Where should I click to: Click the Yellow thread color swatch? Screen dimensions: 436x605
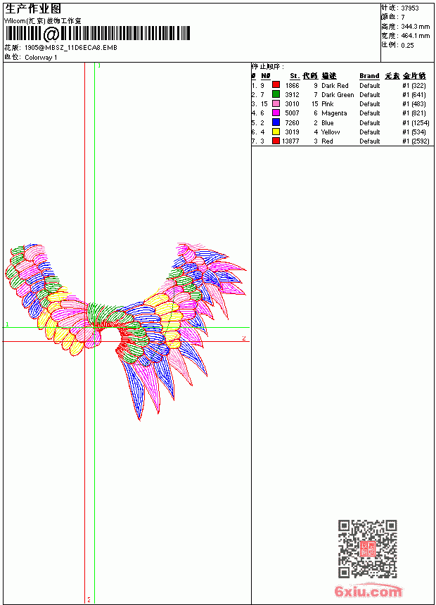(x=276, y=132)
